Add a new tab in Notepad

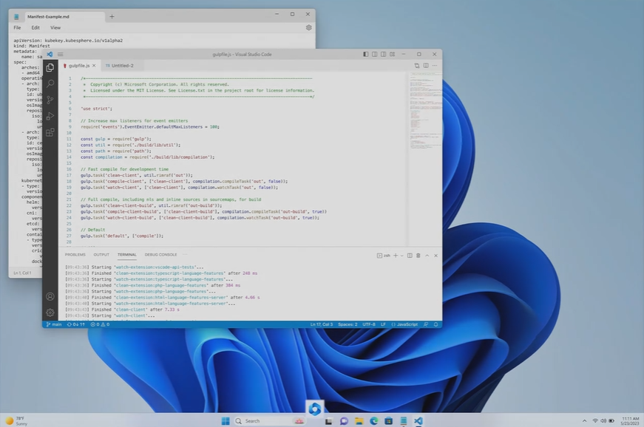click(x=112, y=16)
